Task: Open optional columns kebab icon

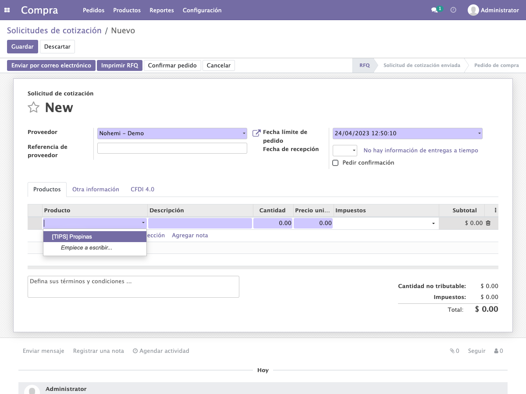Action: [496, 210]
